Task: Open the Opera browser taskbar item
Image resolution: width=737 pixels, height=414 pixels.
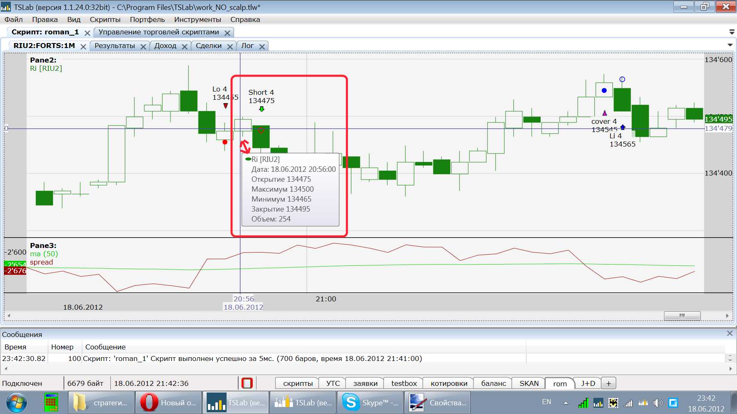Action: [x=169, y=402]
